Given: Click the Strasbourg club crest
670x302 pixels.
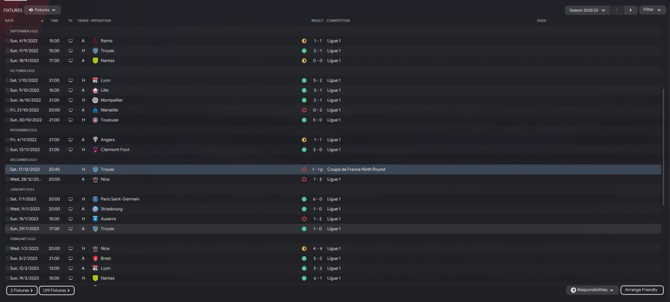Looking at the screenshot, I should tap(95, 209).
